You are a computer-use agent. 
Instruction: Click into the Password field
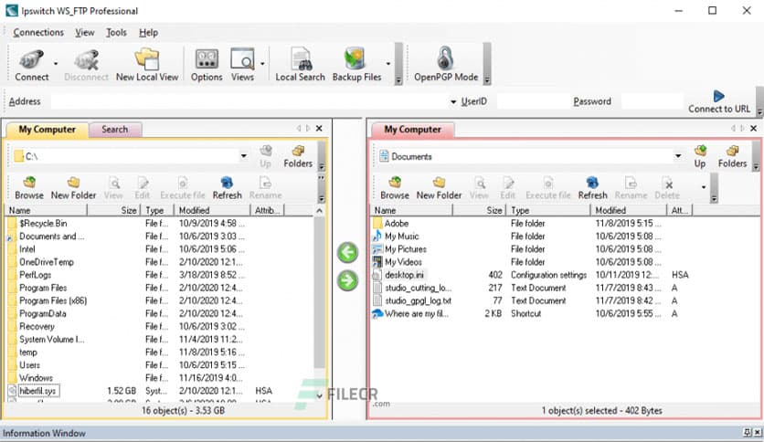coord(652,101)
